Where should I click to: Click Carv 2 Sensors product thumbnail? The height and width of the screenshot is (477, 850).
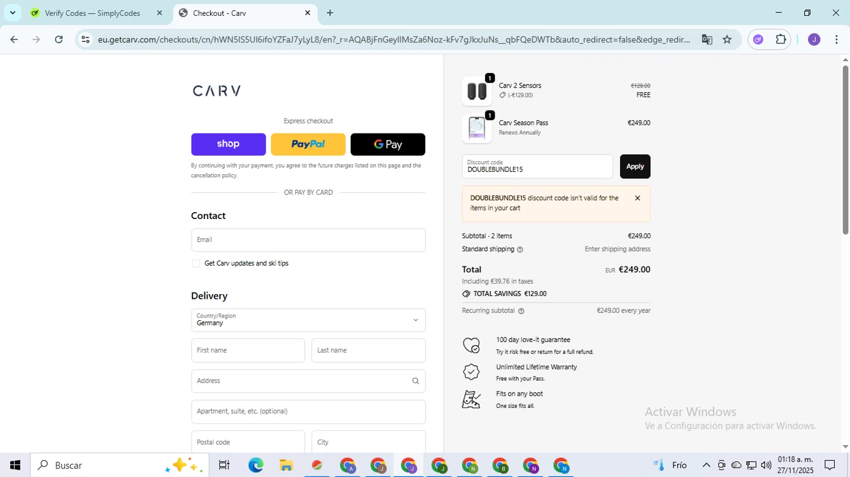tap(477, 91)
